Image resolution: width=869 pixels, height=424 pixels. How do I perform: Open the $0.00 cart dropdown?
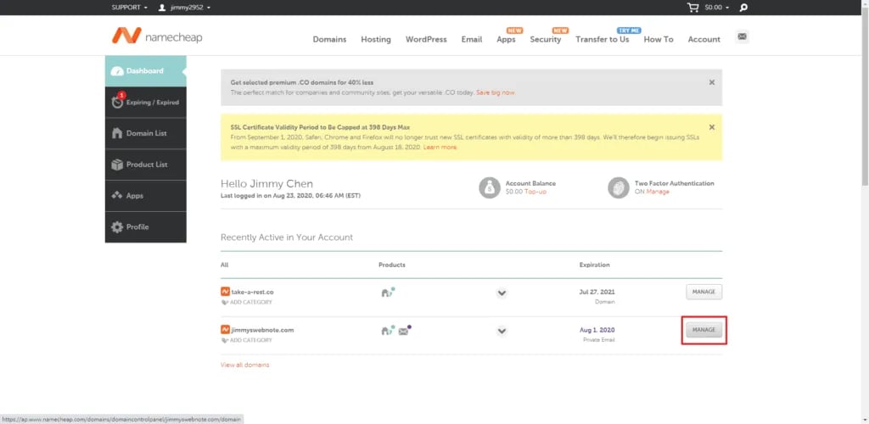[716, 7]
